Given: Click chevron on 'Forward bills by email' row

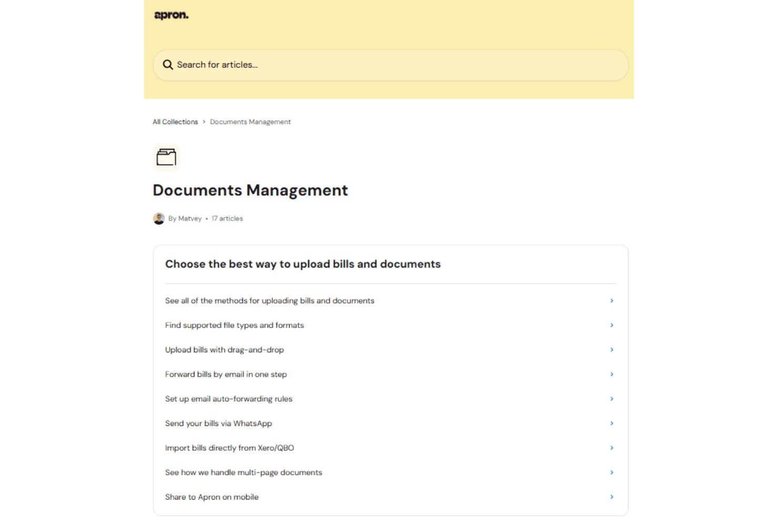Looking at the screenshot, I should click(x=612, y=374).
